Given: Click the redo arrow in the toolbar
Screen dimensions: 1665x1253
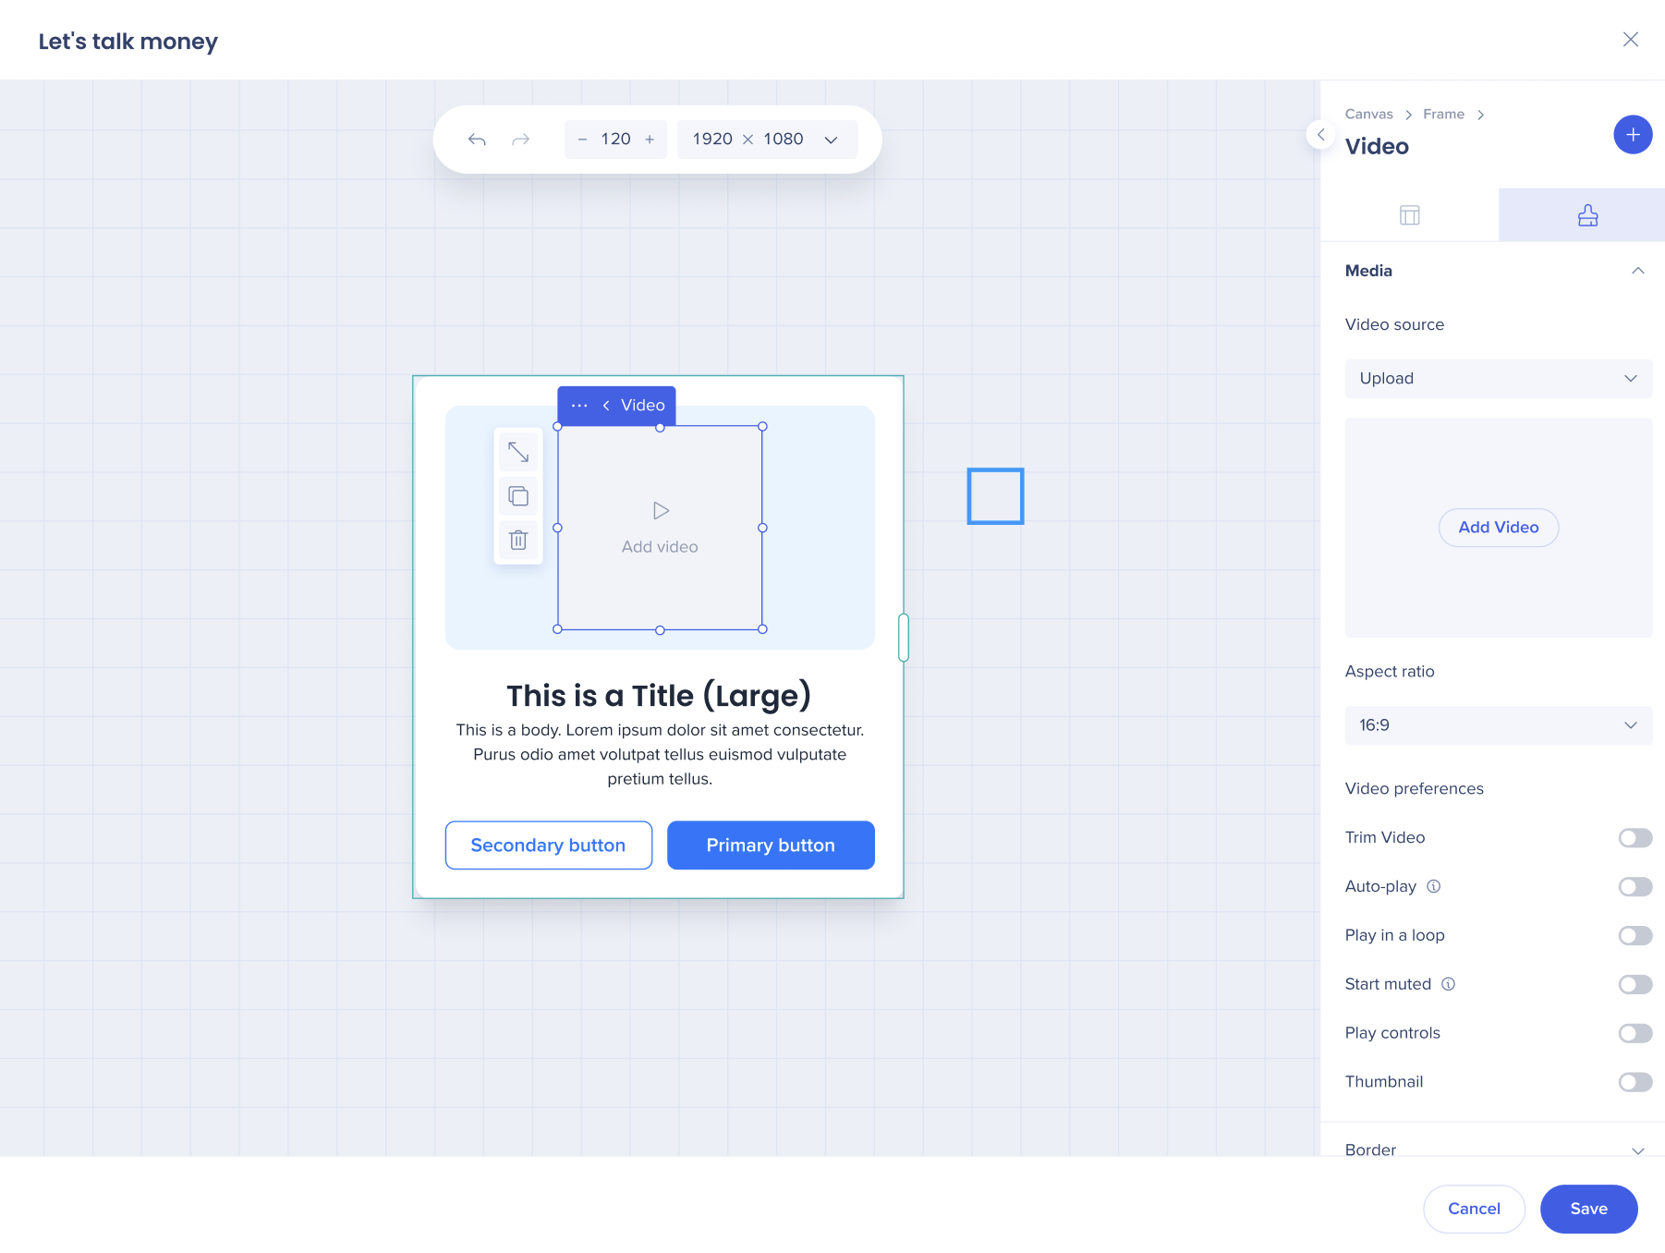Looking at the screenshot, I should coord(521,140).
